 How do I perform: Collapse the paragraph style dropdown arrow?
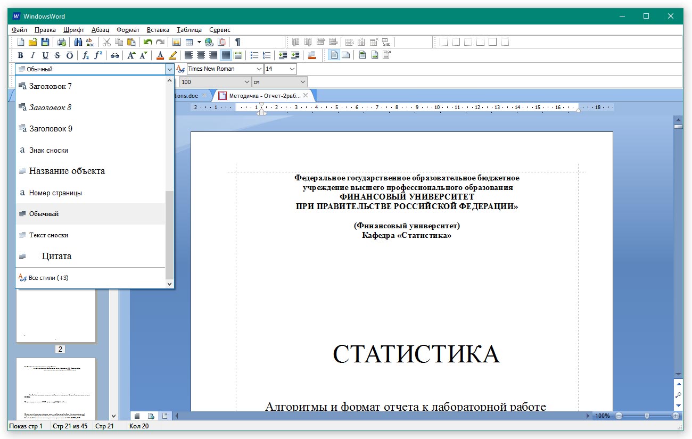[169, 69]
